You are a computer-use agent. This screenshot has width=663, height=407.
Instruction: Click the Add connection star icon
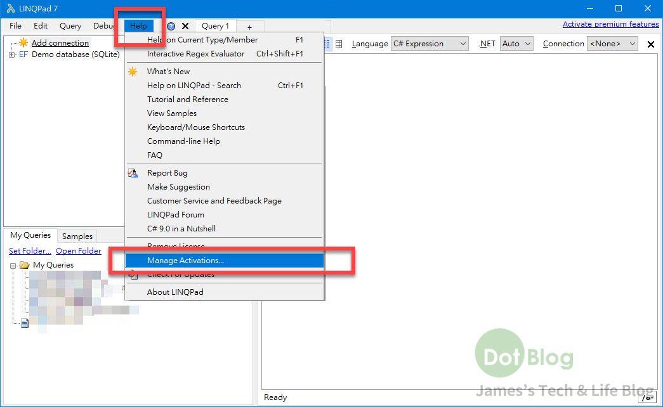click(23, 42)
